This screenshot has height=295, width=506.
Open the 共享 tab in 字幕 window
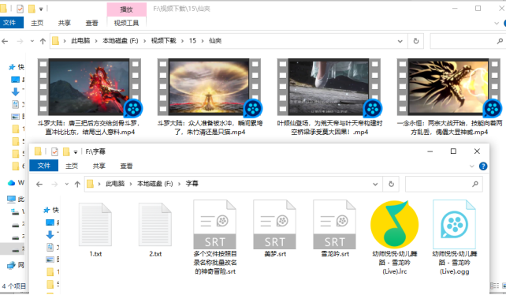99,166
